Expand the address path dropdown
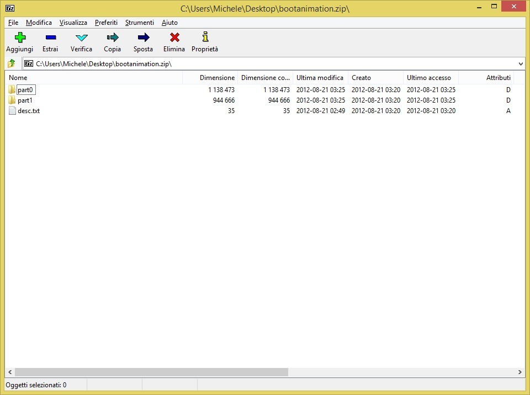 [x=521, y=63]
